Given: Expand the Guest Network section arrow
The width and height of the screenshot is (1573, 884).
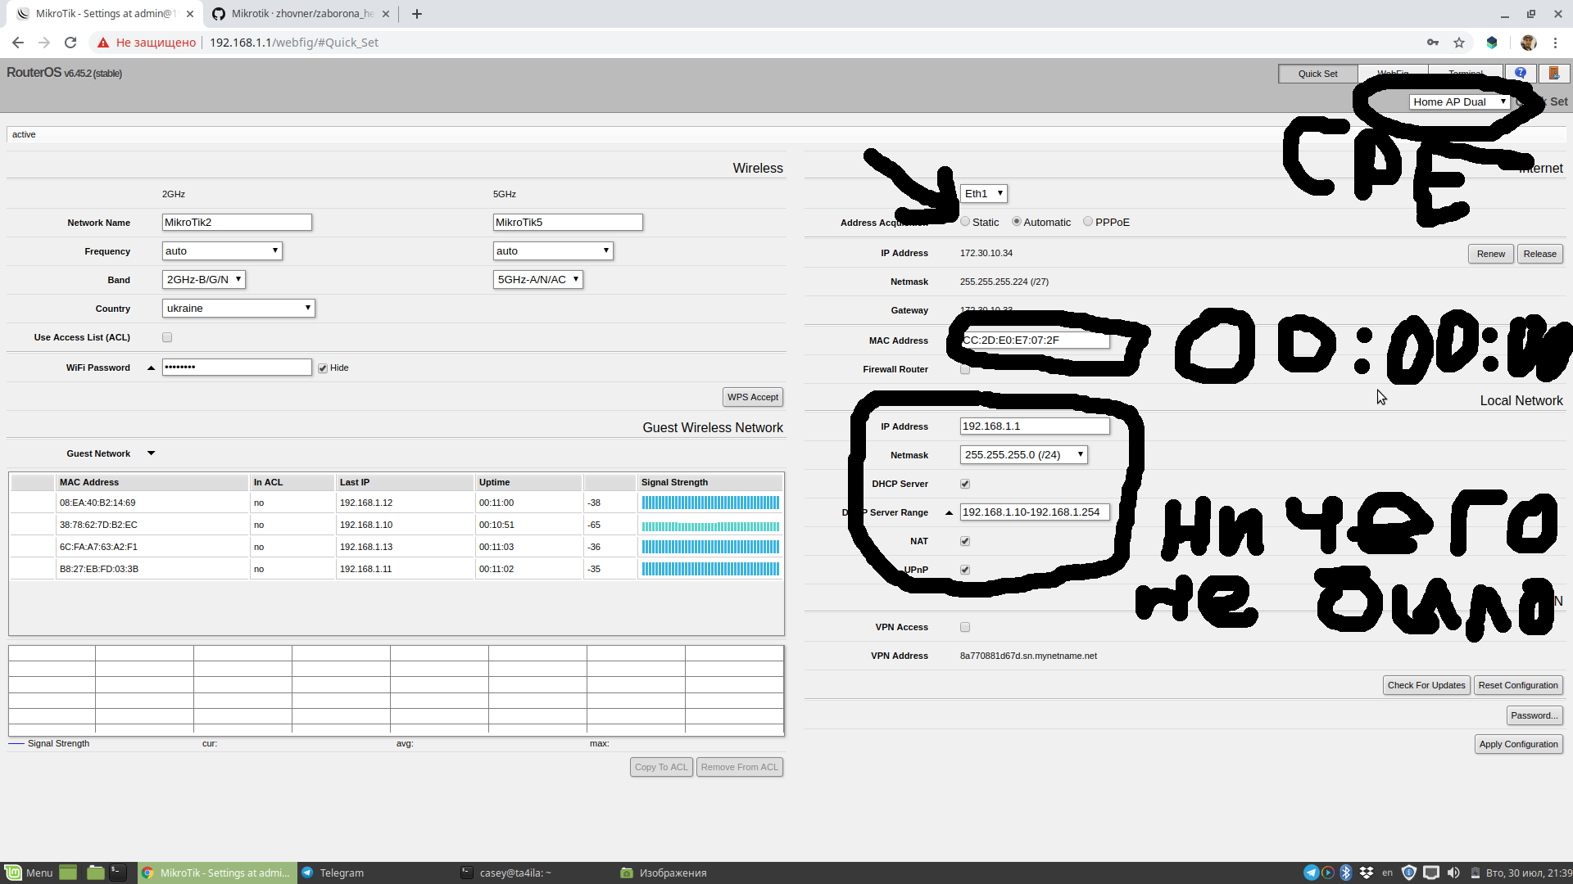Looking at the screenshot, I should (x=151, y=453).
